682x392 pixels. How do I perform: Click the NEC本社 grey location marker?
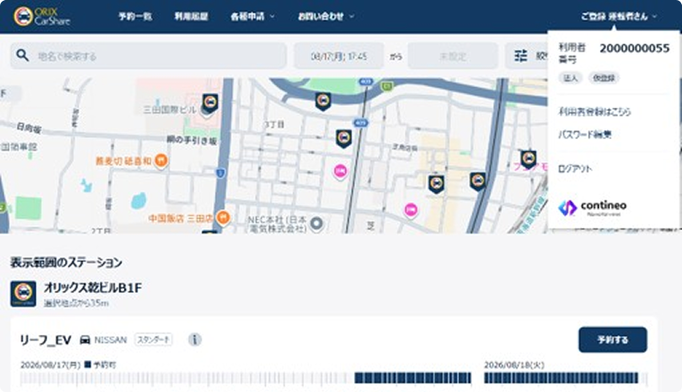[x=317, y=224]
